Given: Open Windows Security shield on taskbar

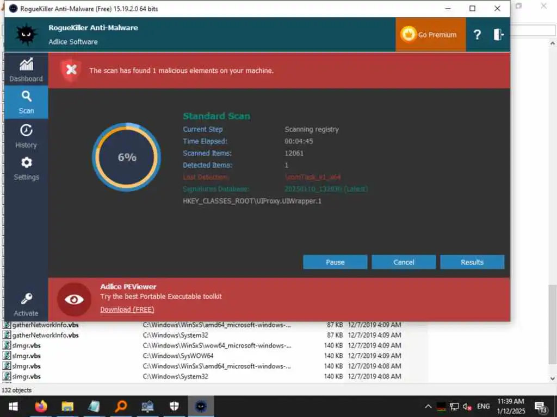Looking at the screenshot, I should [174, 406].
